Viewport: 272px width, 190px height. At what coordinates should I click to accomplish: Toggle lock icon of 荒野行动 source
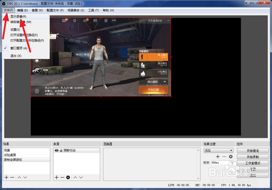(x=61, y=150)
